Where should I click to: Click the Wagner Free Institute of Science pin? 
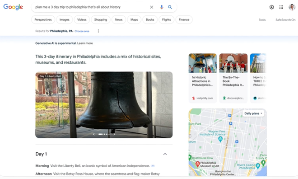(x=220, y=139)
